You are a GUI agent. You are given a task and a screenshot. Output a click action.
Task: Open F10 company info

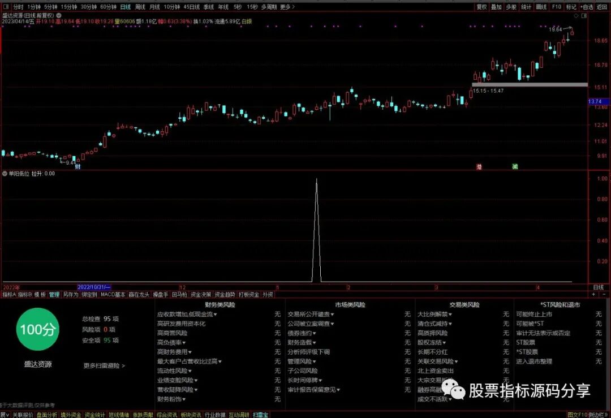(x=557, y=7)
